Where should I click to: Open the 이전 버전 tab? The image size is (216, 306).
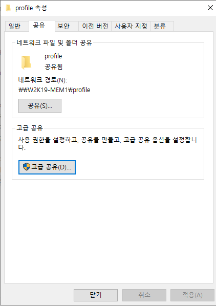(x=95, y=26)
